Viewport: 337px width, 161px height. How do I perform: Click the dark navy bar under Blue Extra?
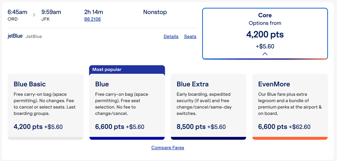pos(208,138)
